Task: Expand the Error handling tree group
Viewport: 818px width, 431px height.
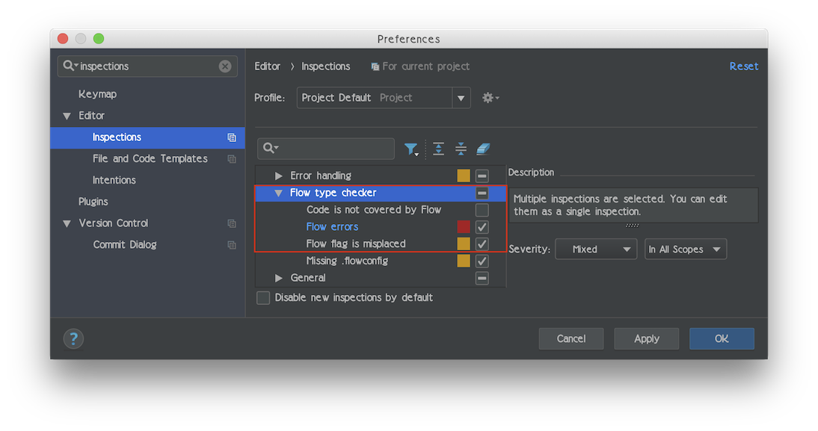Action: [x=279, y=176]
